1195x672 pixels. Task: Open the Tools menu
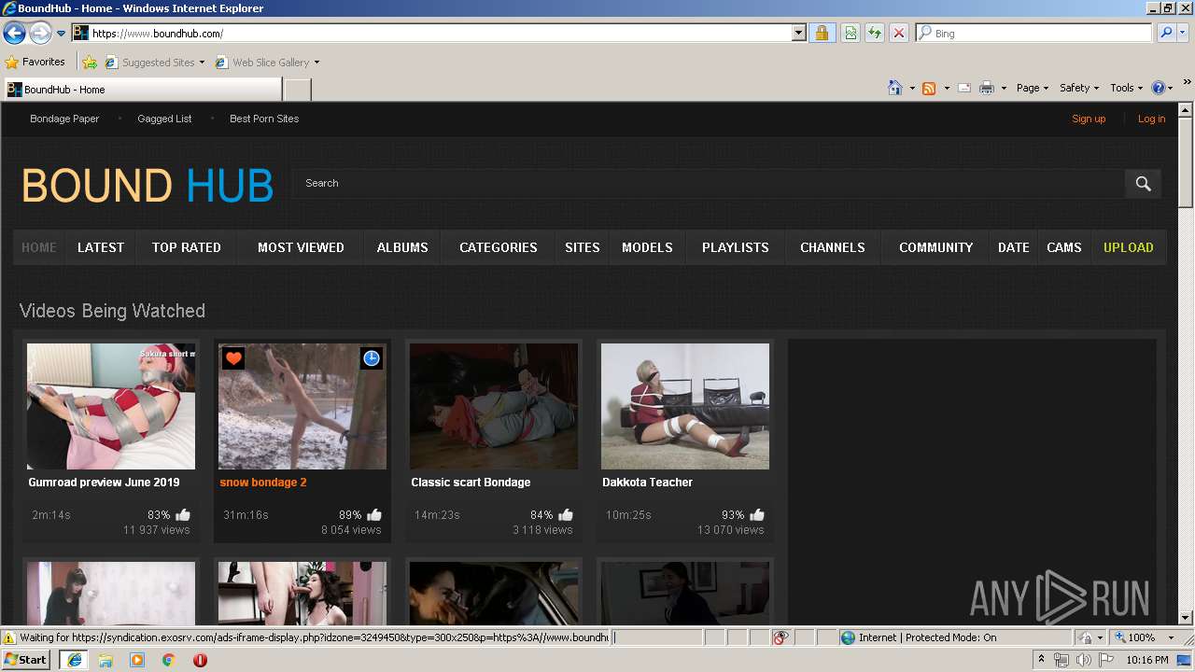pos(1127,88)
